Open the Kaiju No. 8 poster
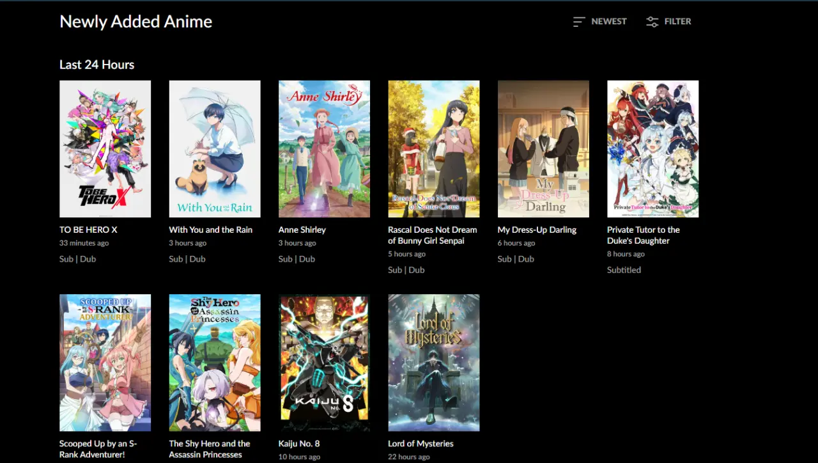Image resolution: width=818 pixels, height=463 pixels. coord(324,363)
